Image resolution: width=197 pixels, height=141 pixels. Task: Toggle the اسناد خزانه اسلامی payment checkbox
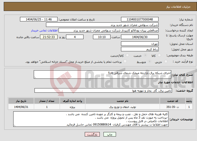pyautogui.click(x=125, y=61)
